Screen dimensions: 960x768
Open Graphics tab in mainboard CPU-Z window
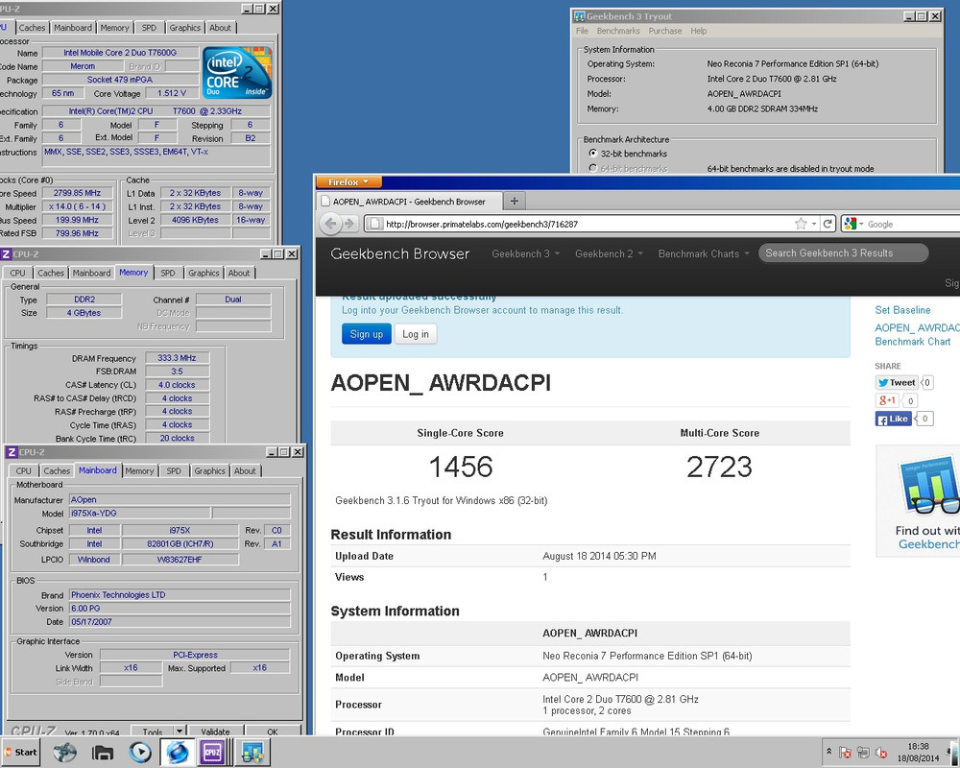click(210, 471)
